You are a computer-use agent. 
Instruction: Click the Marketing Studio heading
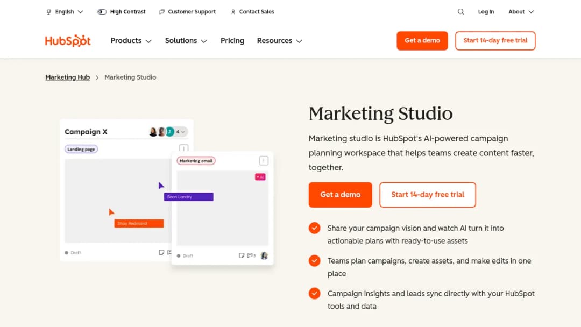point(380,113)
